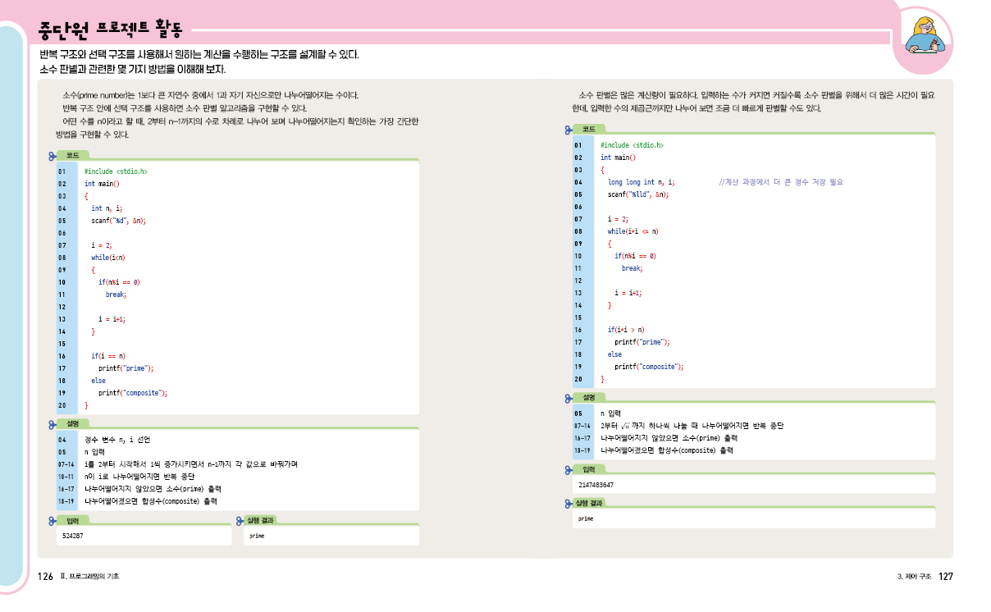Click the page number 126
Screen dimensions: 991x612
(x=46, y=578)
